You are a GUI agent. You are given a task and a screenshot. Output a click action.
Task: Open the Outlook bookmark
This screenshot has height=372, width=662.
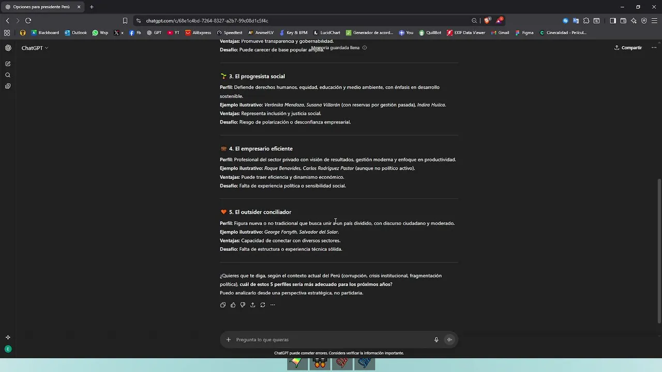tap(76, 33)
